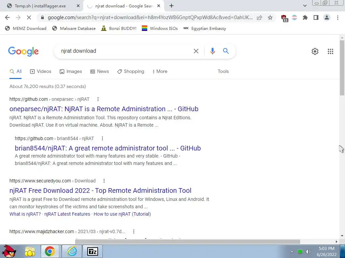Share this page from the address bar
345x258 pixels.
tap(260, 17)
